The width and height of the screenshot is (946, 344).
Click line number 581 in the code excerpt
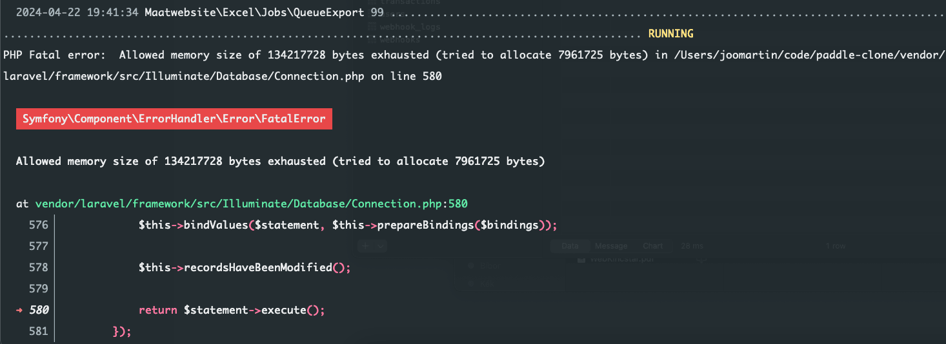pos(38,331)
